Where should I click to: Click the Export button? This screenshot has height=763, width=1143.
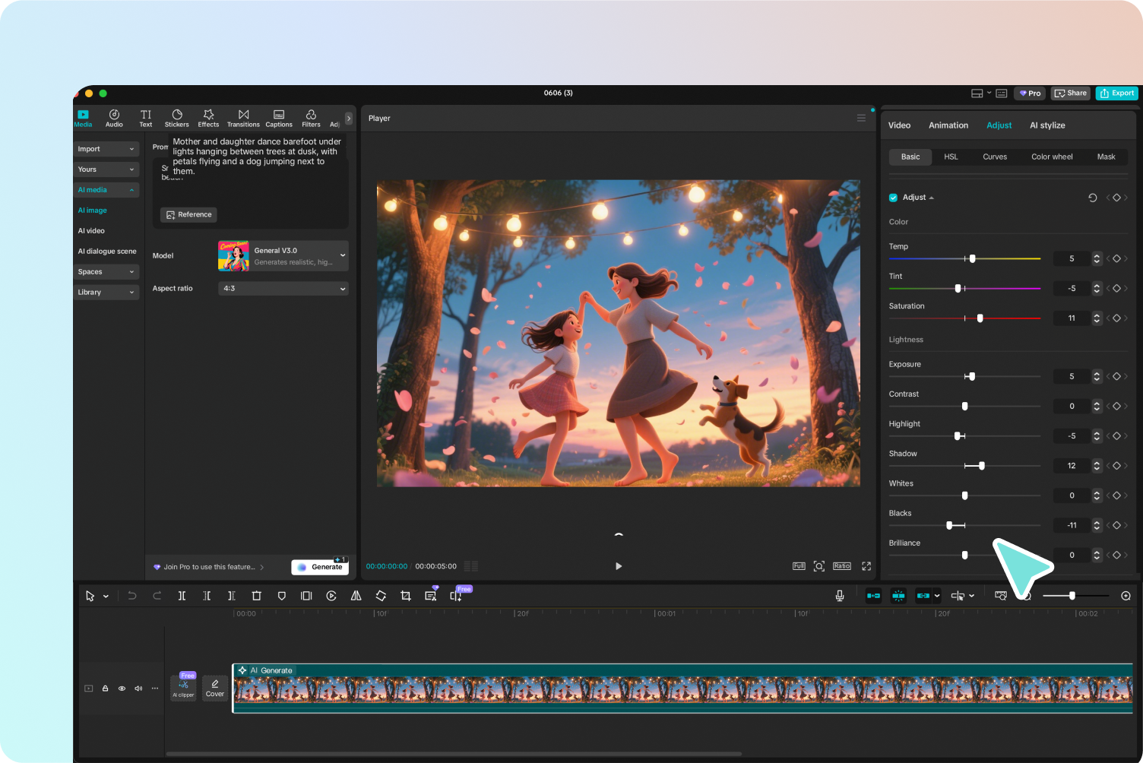[x=1116, y=93]
